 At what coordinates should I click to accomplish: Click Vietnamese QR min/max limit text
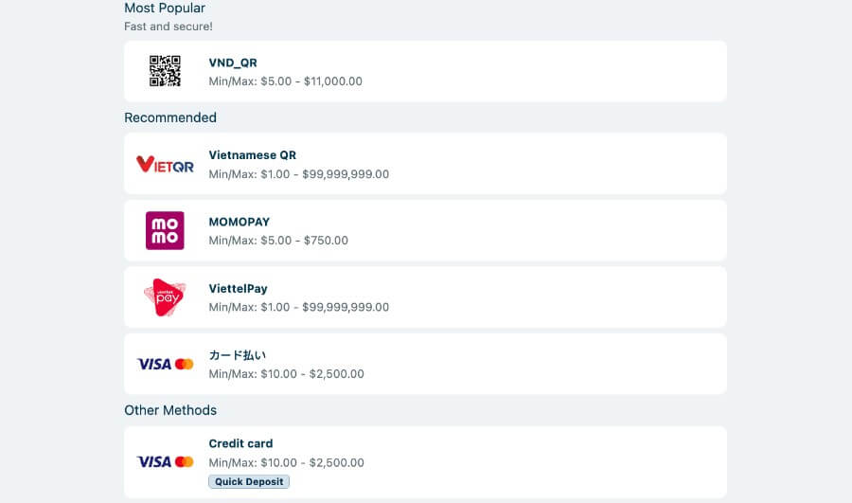coord(299,174)
